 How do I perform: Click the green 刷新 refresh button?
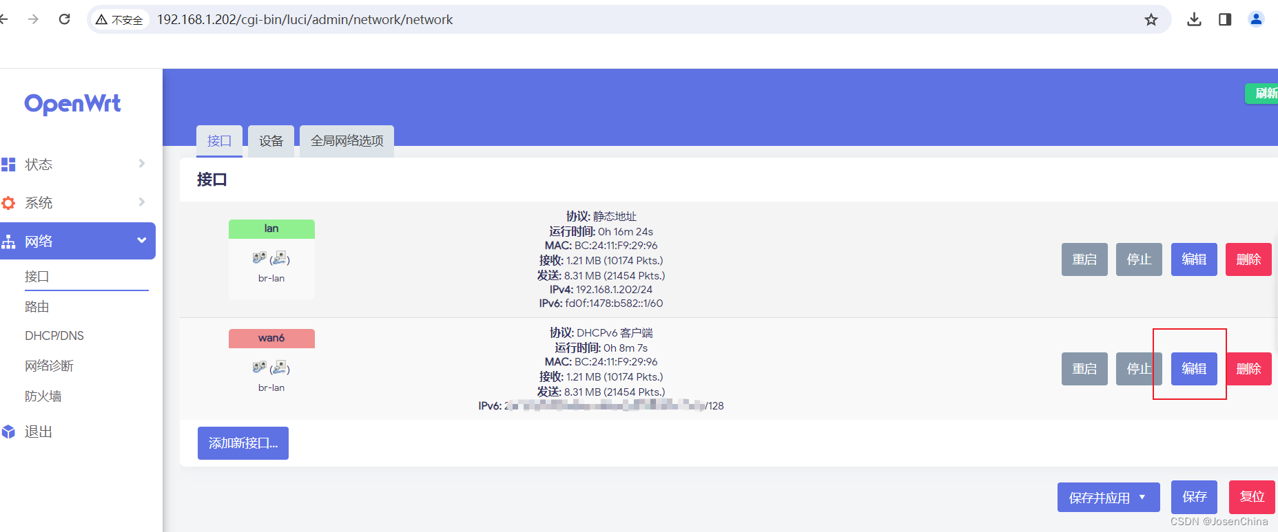[1262, 94]
